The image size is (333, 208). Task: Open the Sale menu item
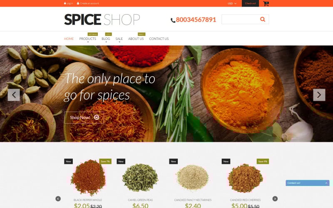click(x=119, y=39)
